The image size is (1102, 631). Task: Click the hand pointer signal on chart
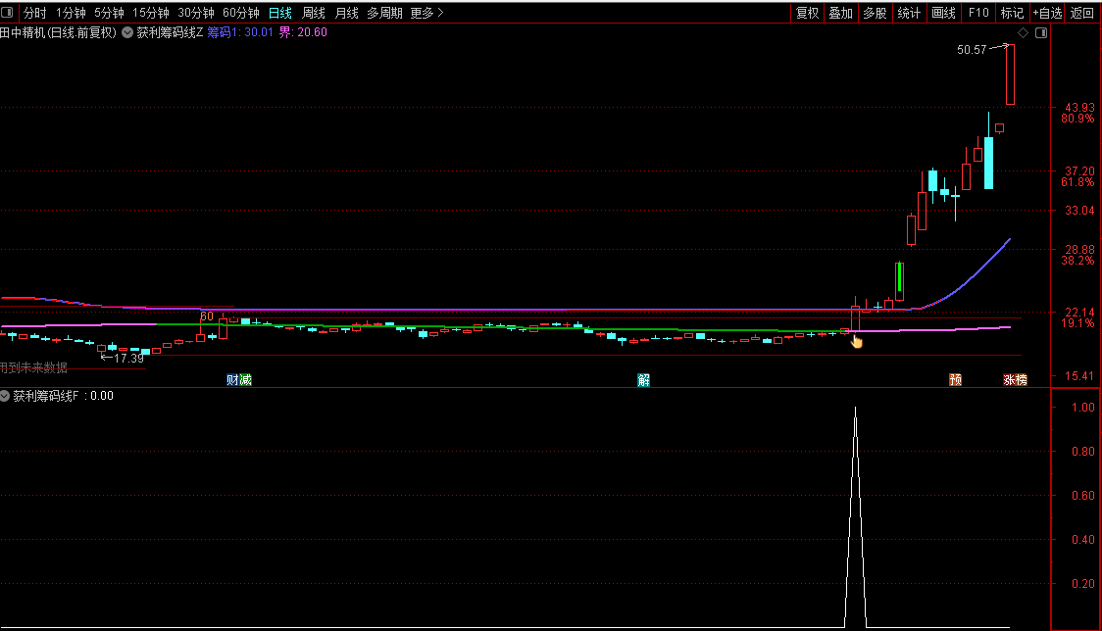(x=857, y=341)
